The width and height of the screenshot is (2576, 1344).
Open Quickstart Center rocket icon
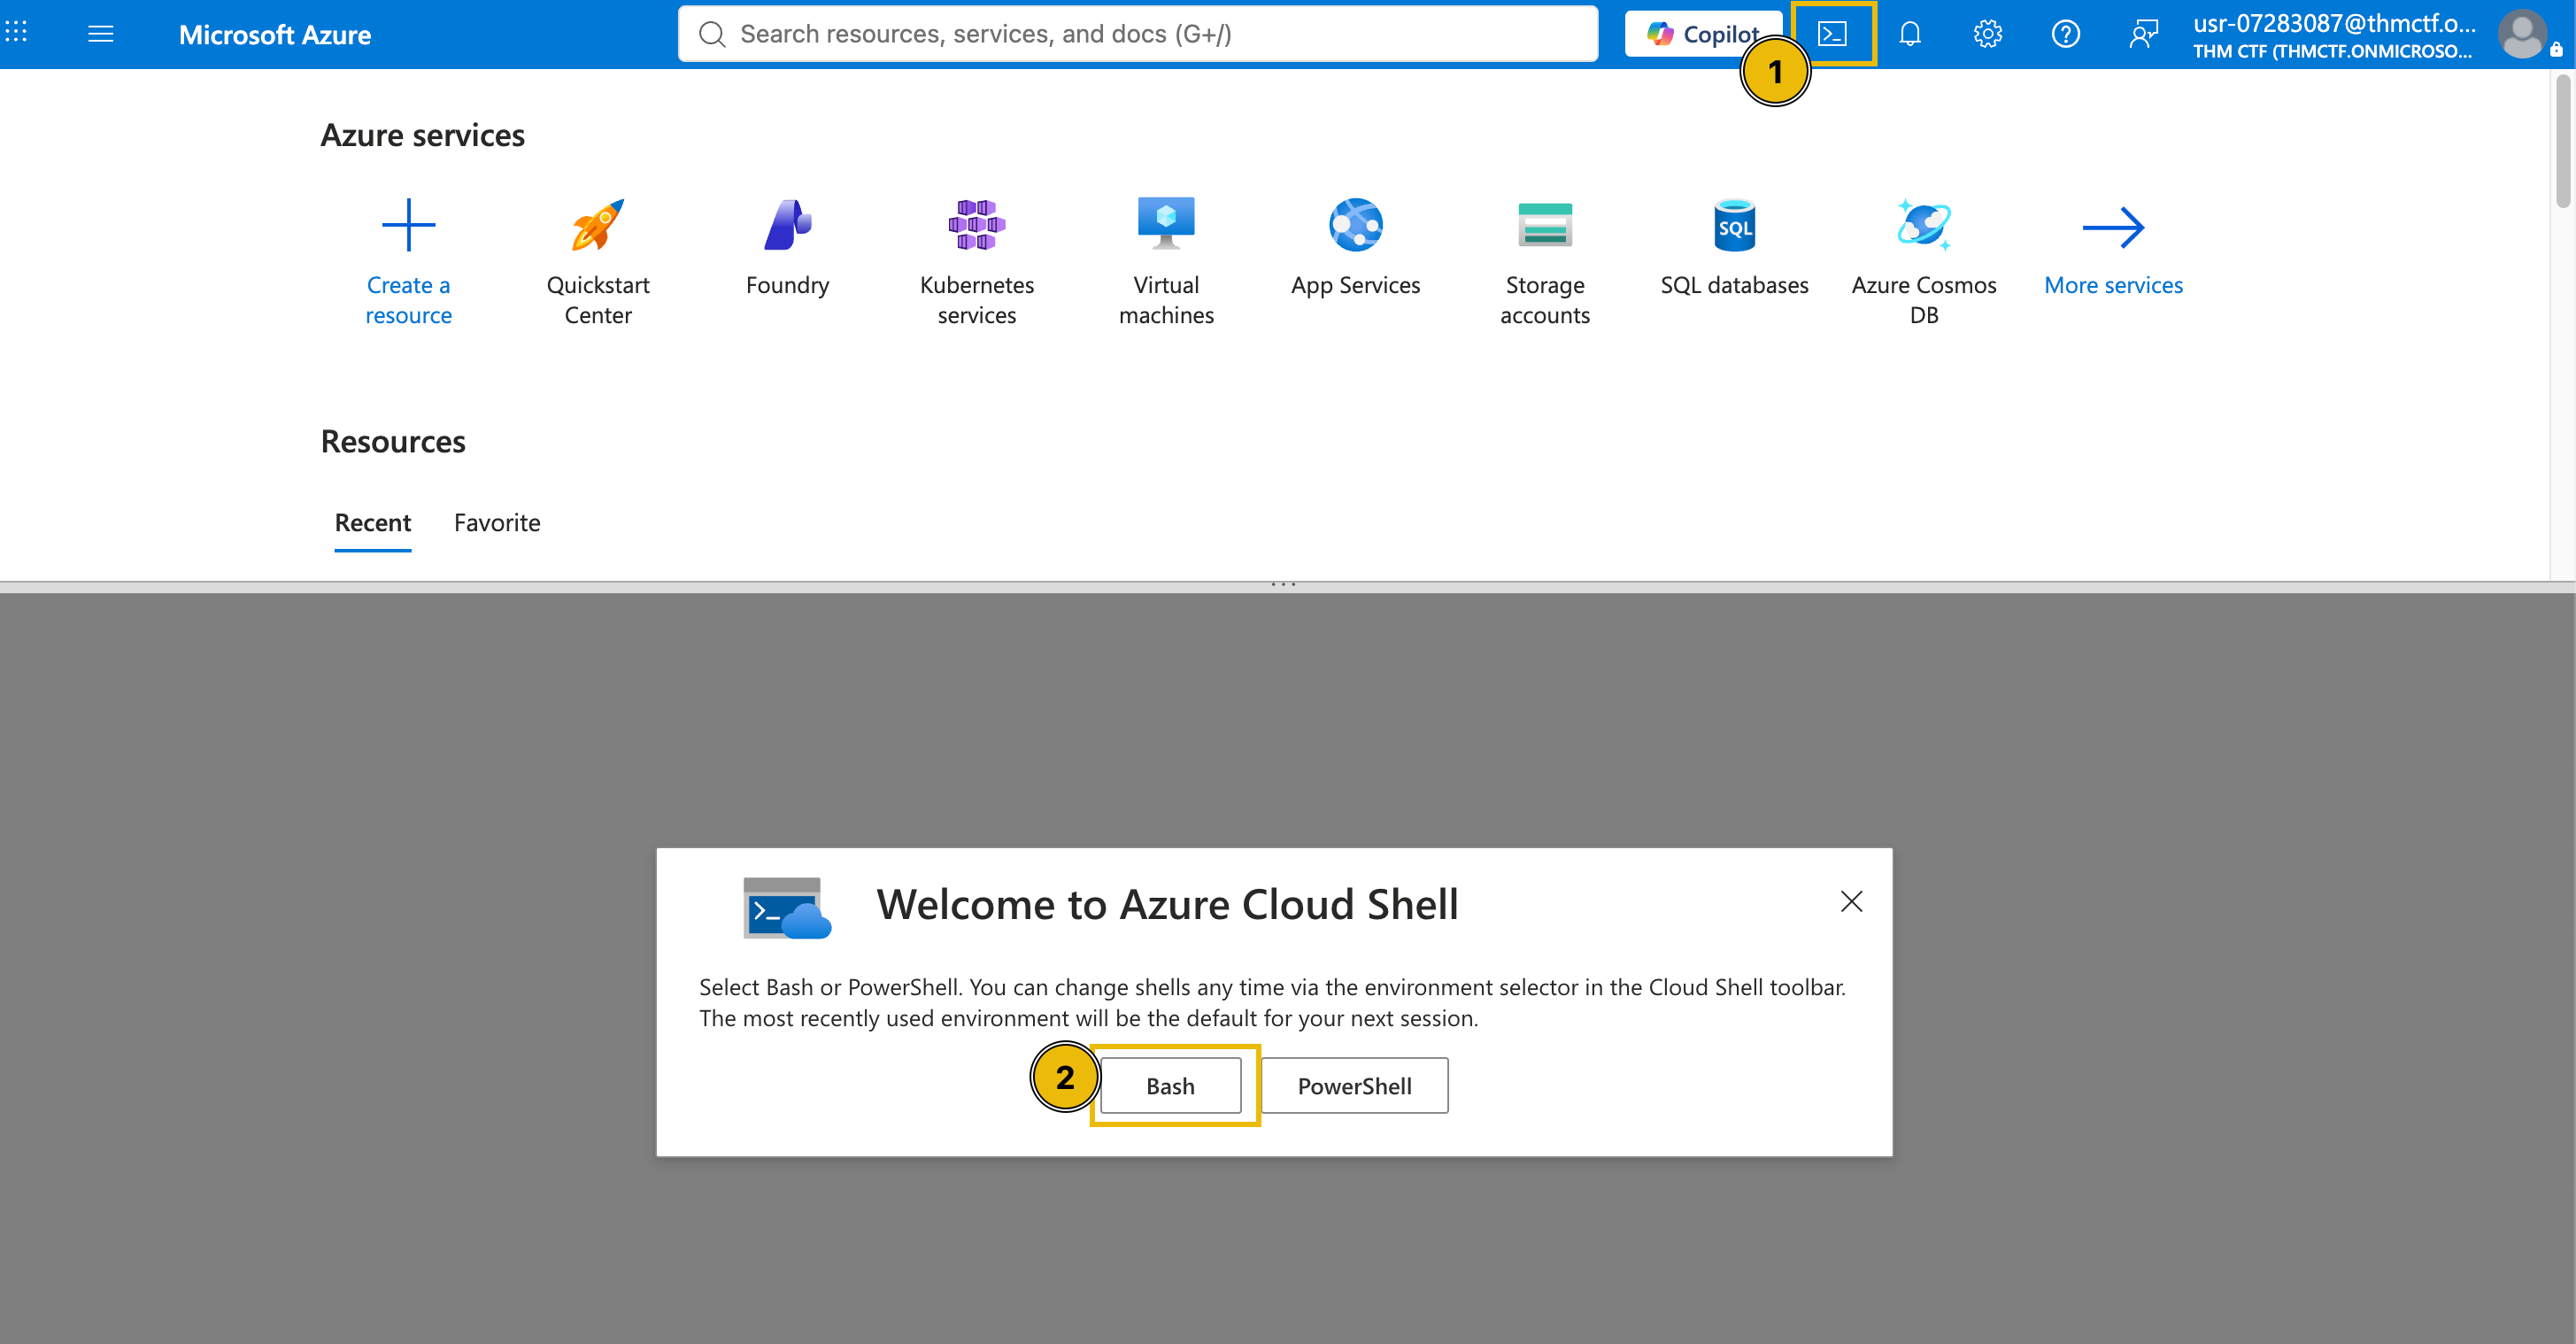[598, 225]
